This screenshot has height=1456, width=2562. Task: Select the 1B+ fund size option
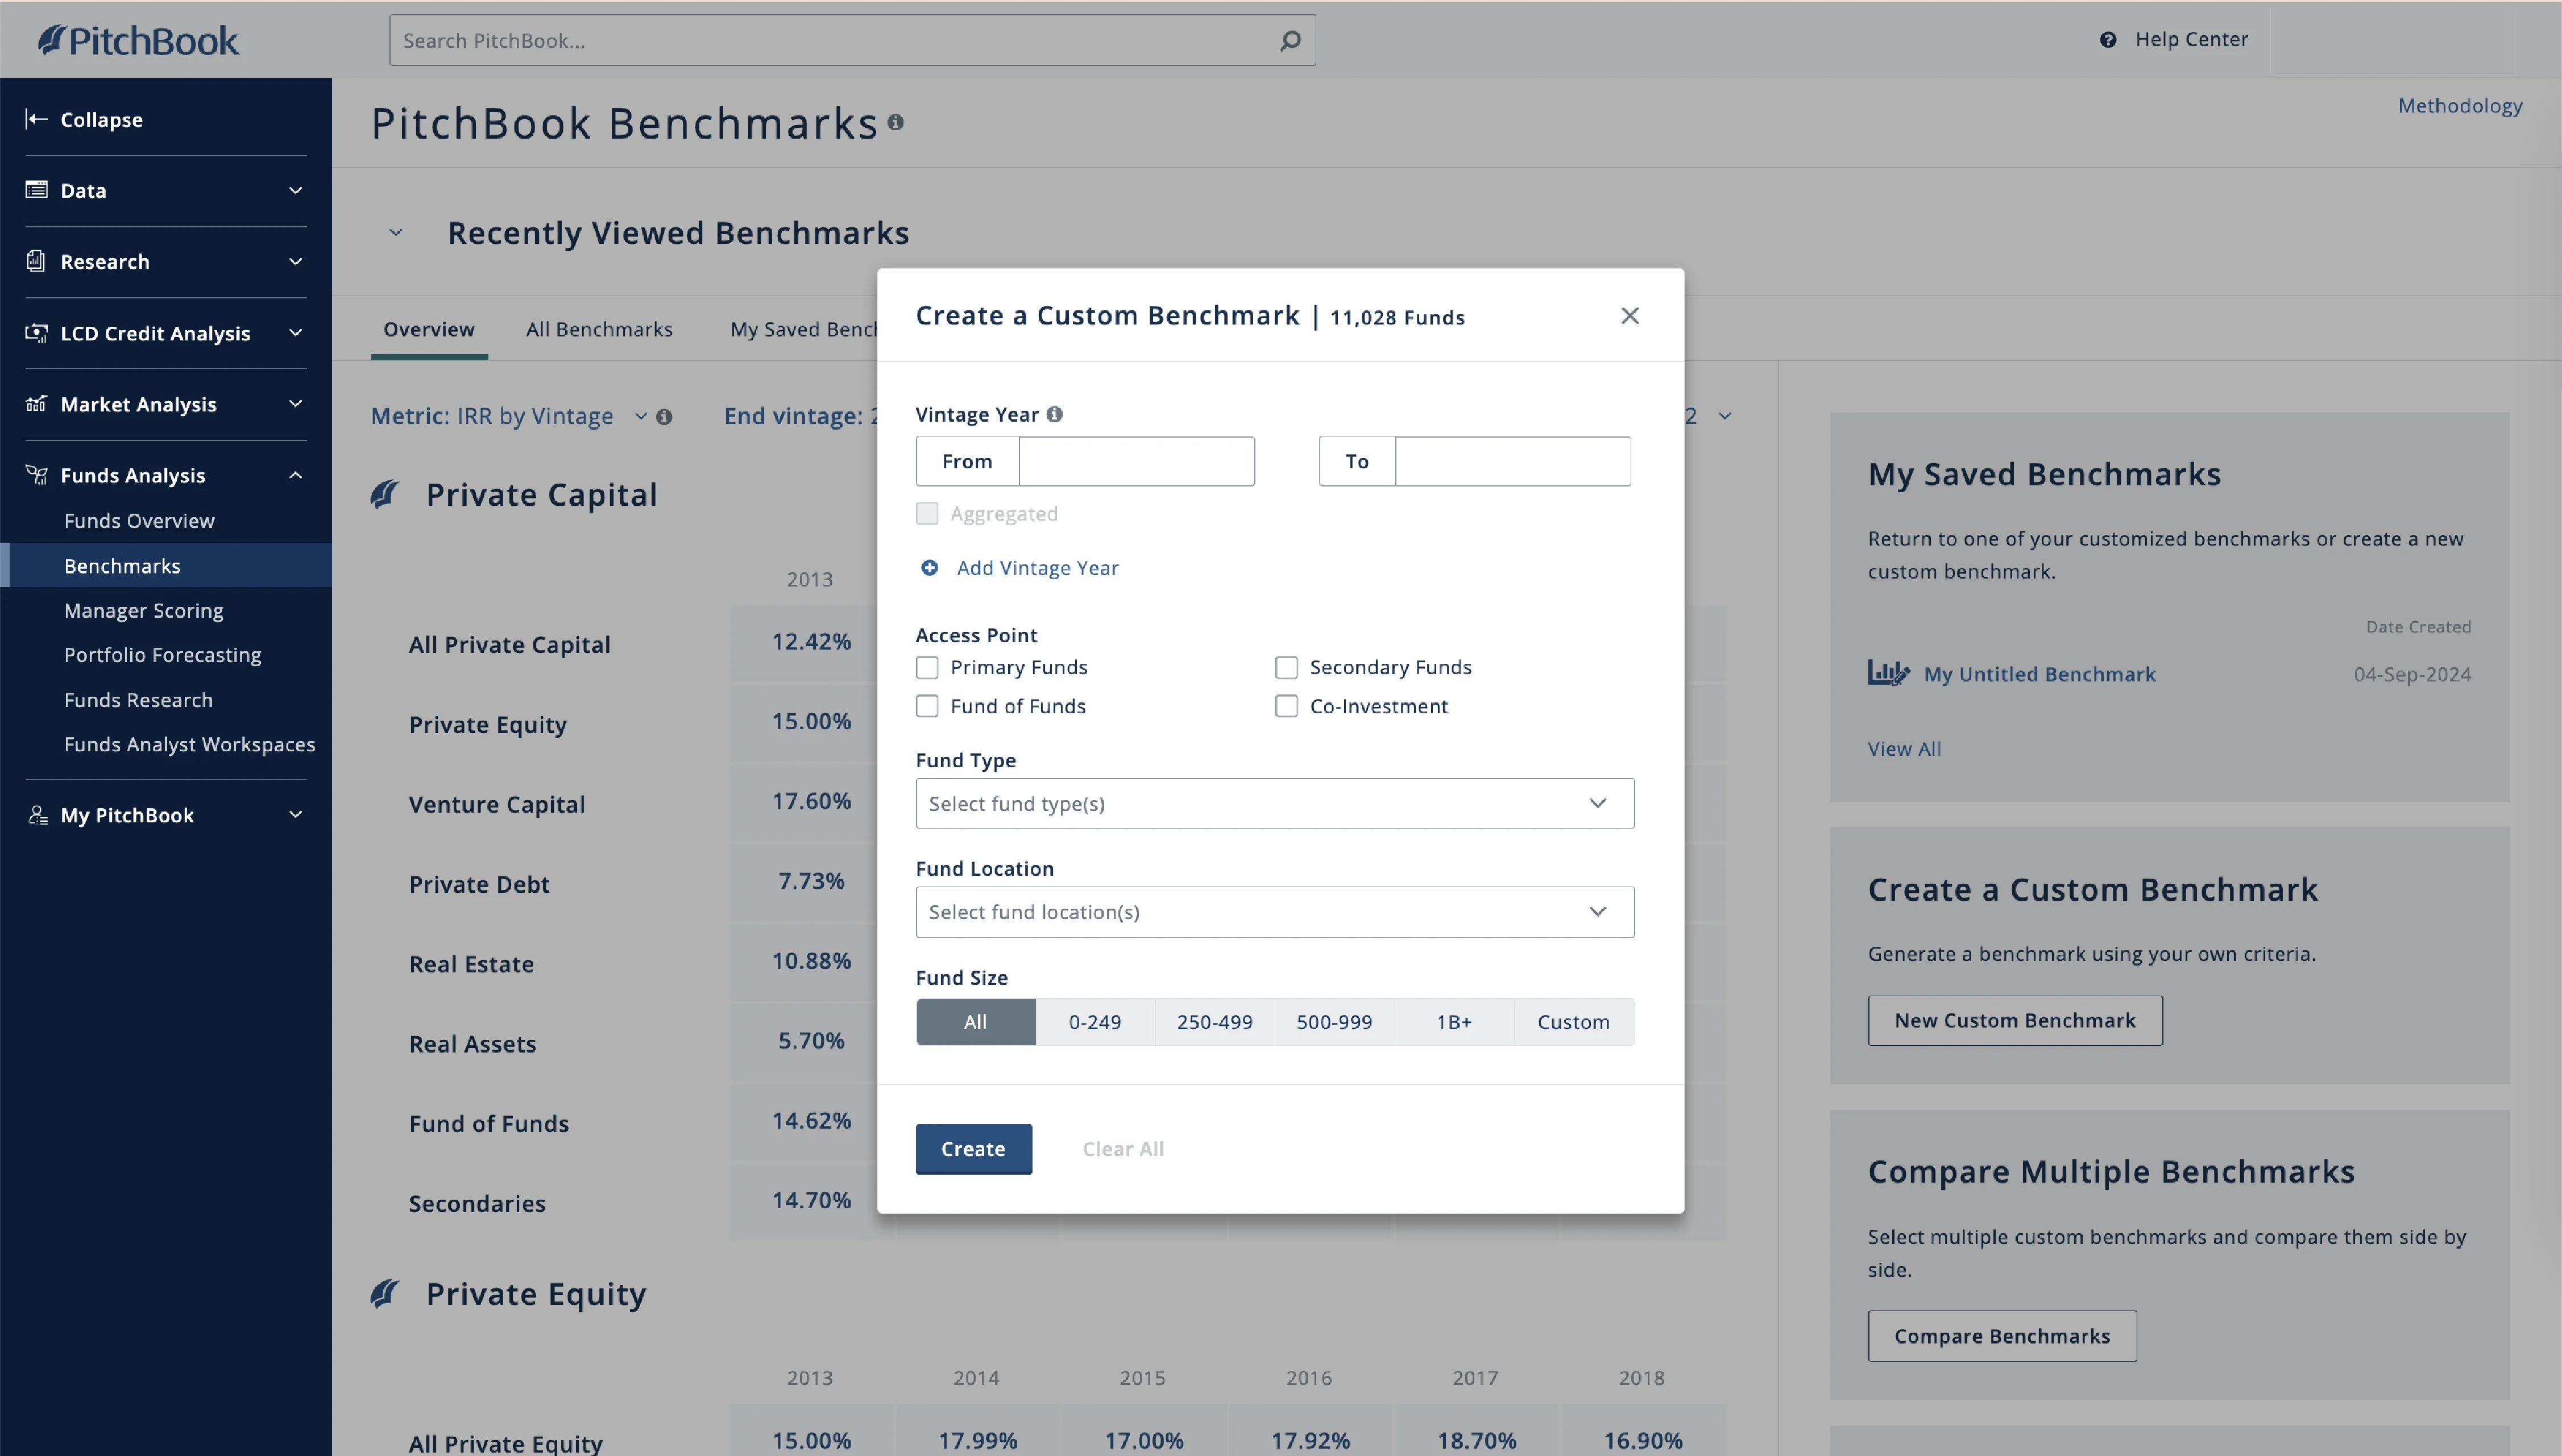coord(1454,1022)
